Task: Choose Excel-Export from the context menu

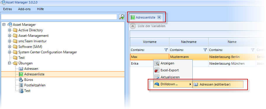Action: (x=173, y=70)
